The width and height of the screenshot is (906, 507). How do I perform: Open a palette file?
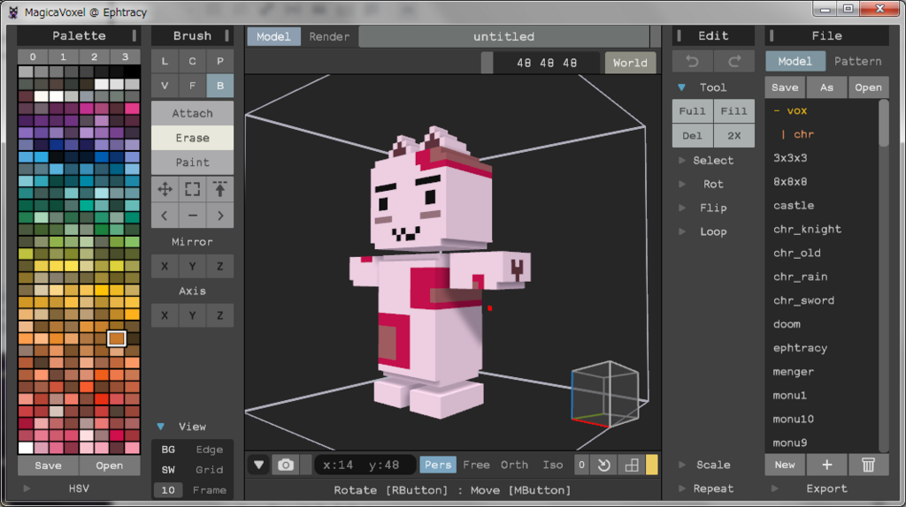tap(109, 465)
